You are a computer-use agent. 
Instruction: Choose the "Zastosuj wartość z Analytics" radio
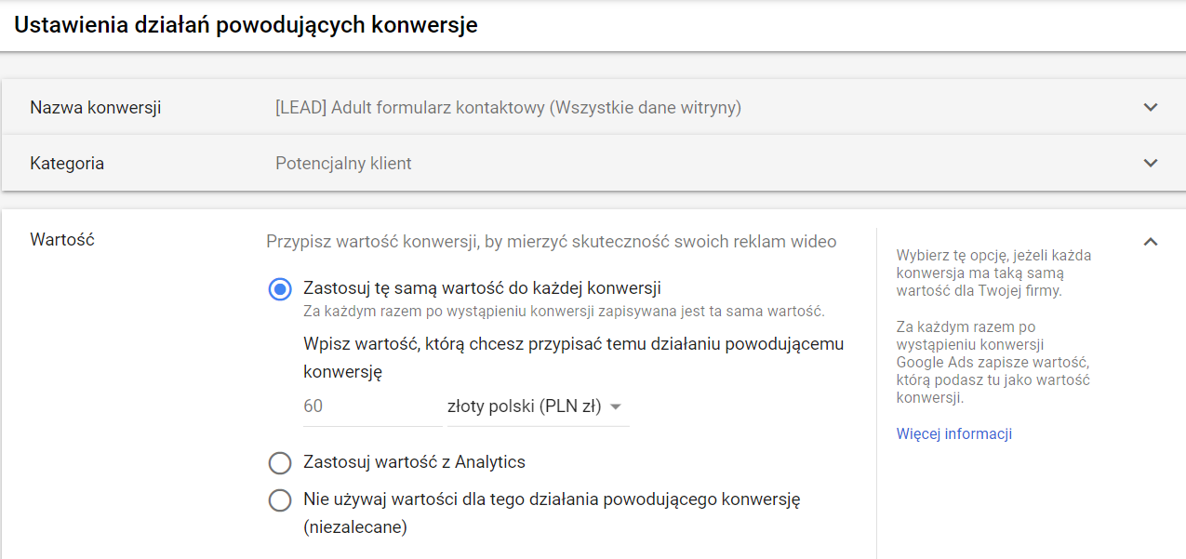280,462
